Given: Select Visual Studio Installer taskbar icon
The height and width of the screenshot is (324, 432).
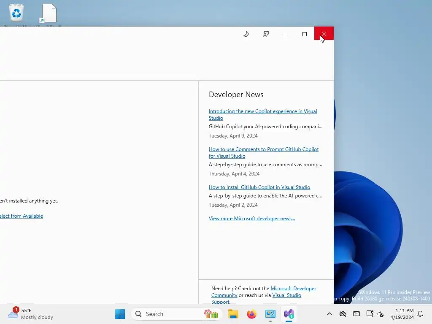Looking at the screenshot, I should point(289,314).
